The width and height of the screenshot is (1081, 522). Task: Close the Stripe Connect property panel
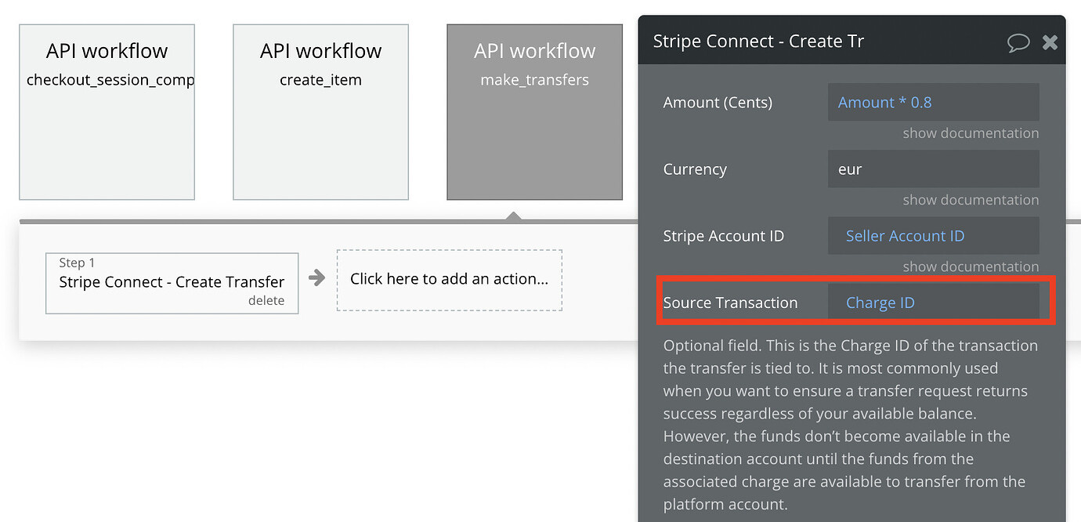1050,42
